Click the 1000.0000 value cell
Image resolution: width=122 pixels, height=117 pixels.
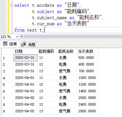click(x=87, y=78)
